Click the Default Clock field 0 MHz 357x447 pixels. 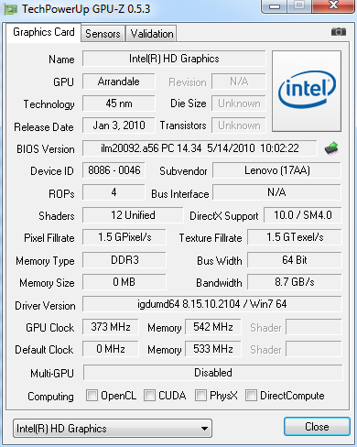click(x=111, y=349)
